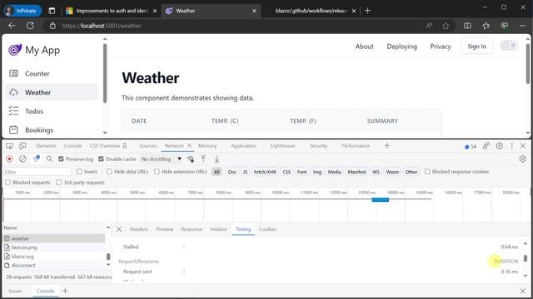
Task: Open the Application panel
Action: coord(243,146)
